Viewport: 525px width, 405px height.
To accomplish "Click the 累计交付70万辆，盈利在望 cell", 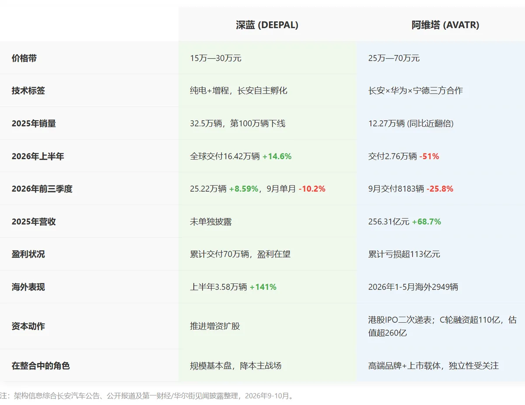I will click(x=267, y=254).
